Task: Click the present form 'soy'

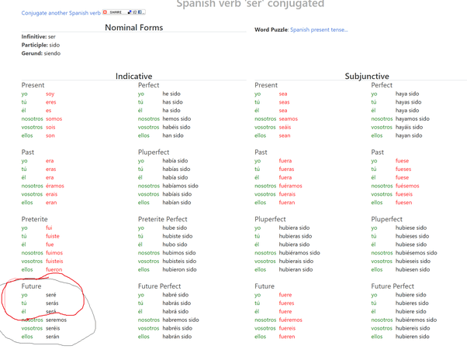Action: 50,94
